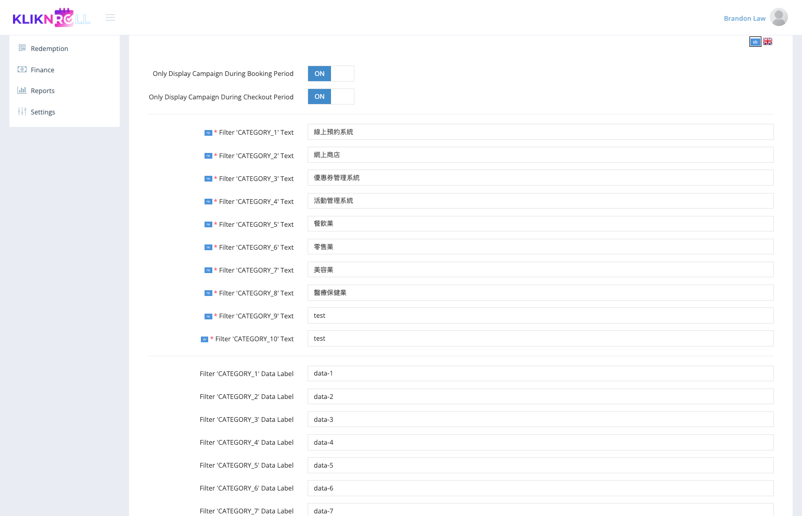Toggle Only Display Campaign During Checkout Period

click(x=331, y=97)
